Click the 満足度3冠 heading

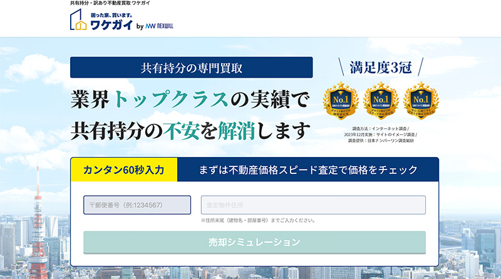pyautogui.click(x=381, y=68)
